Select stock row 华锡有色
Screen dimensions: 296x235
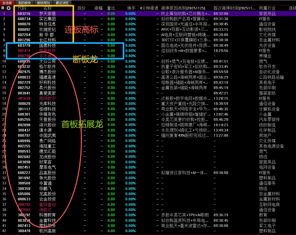click(148, 114)
